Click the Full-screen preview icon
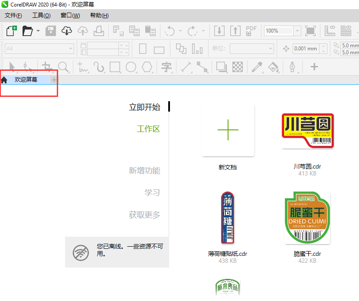 pyautogui.click(x=310, y=31)
